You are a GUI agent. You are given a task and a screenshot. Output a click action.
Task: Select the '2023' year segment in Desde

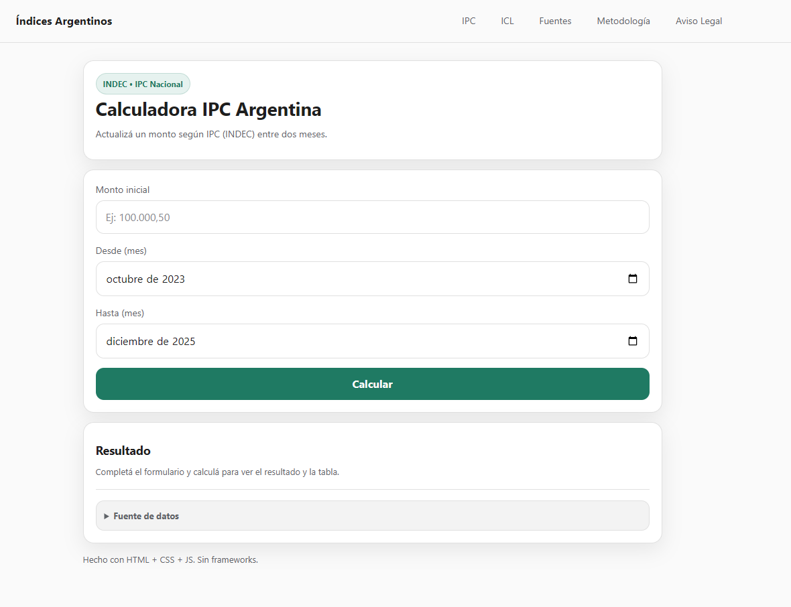click(x=173, y=279)
